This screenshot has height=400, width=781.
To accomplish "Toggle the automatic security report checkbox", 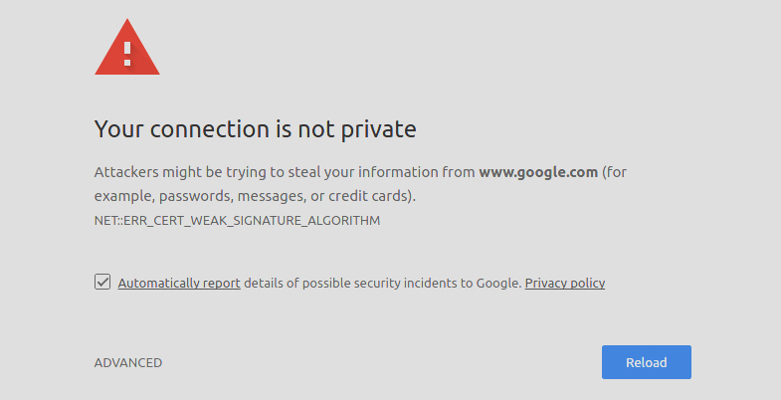I will point(102,282).
